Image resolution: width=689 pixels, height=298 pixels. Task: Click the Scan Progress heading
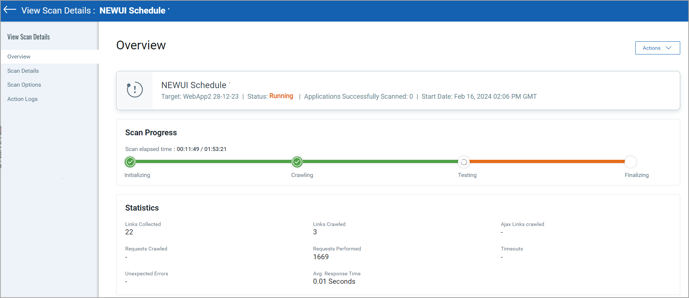click(x=151, y=133)
